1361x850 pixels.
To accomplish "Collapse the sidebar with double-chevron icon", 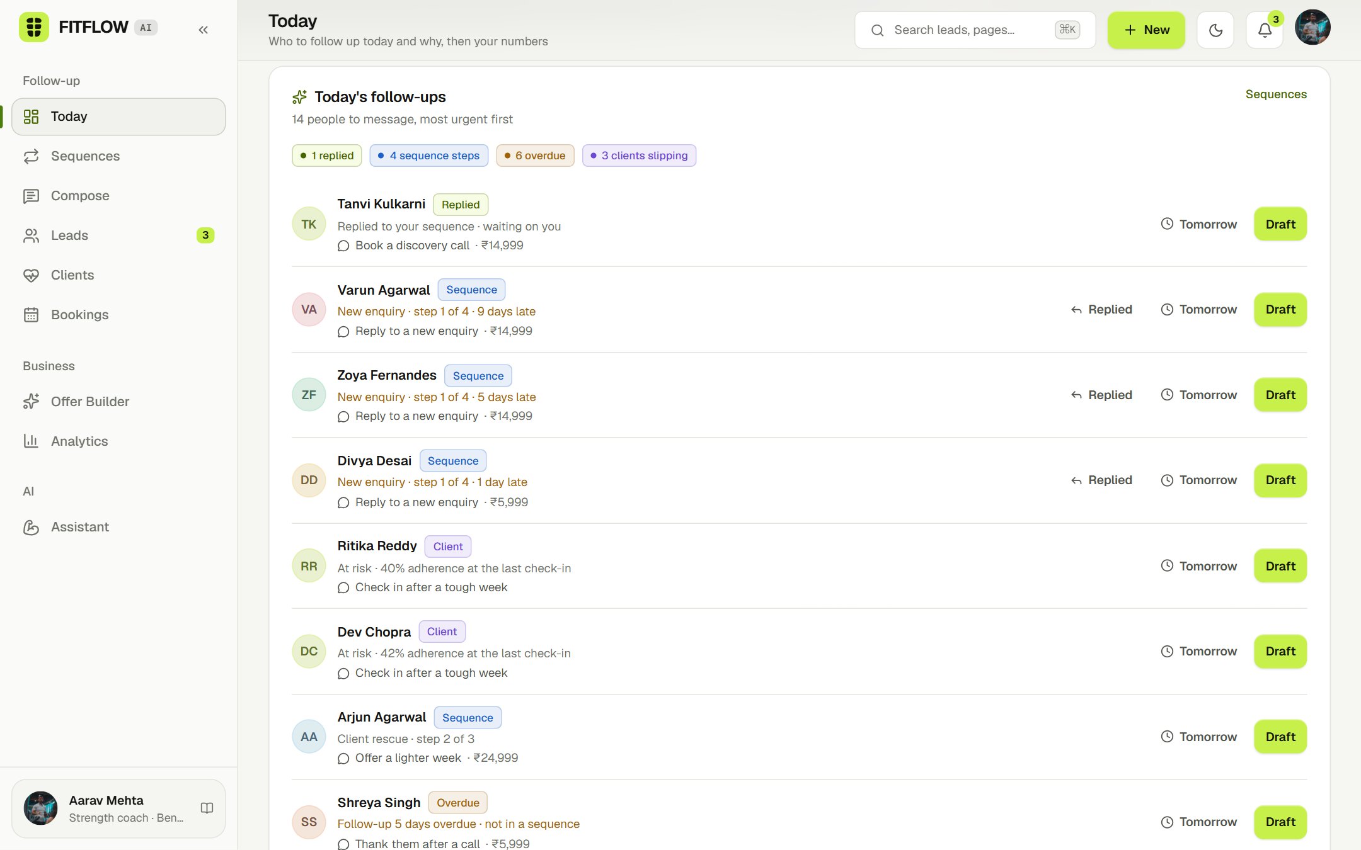I will coord(203,30).
